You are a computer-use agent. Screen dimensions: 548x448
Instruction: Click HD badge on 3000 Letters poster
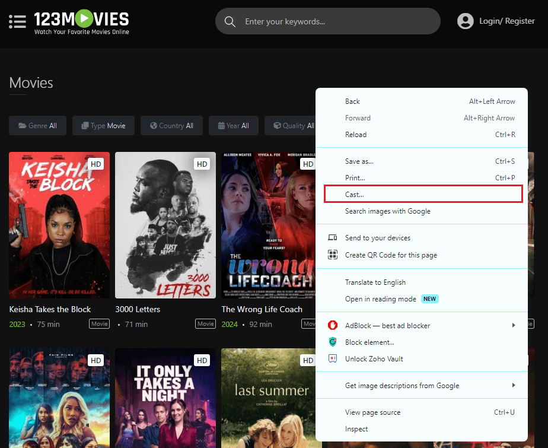(202, 164)
